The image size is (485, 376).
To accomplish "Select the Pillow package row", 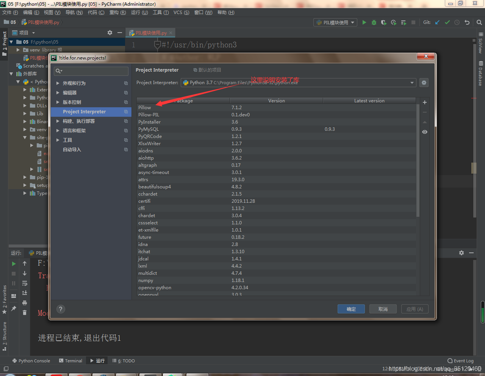I will [276, 108].
